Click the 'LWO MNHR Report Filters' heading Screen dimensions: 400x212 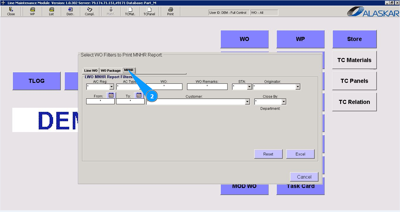pos(109,77)
